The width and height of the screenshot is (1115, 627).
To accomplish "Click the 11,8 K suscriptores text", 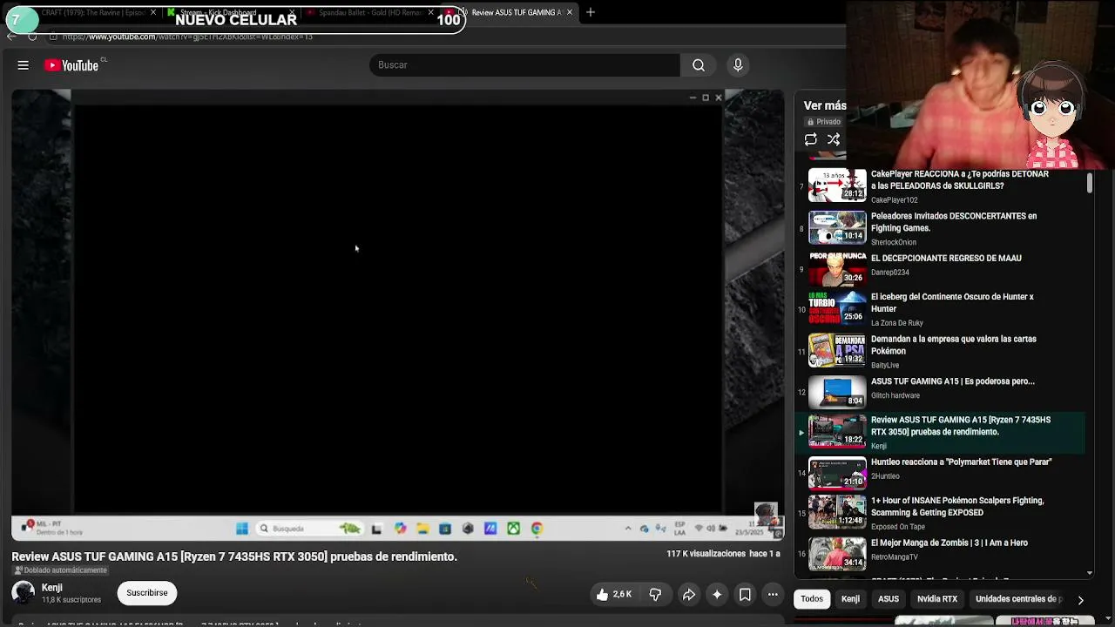I will tap(71, 600).
